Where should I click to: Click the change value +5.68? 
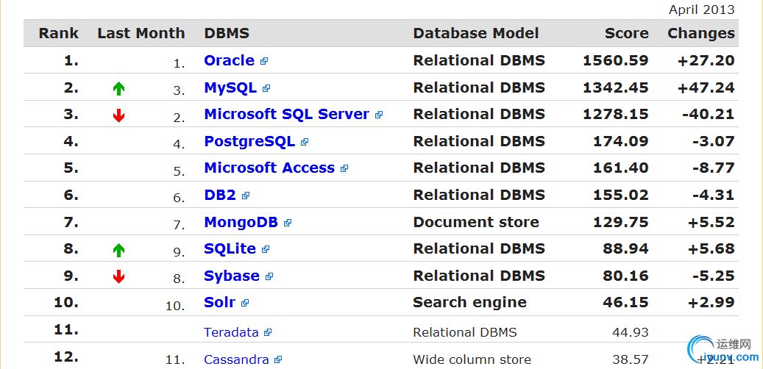point(711,248)
